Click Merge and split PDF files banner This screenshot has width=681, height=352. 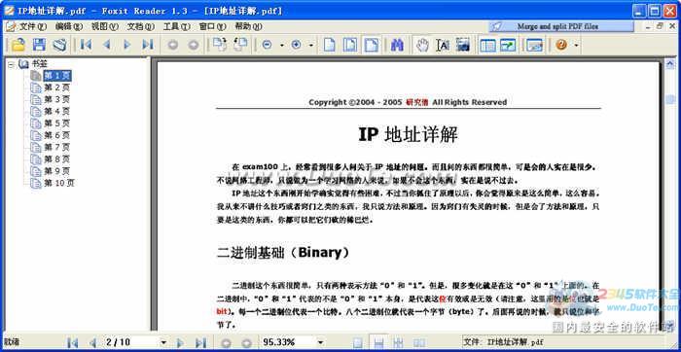[560, 26]
